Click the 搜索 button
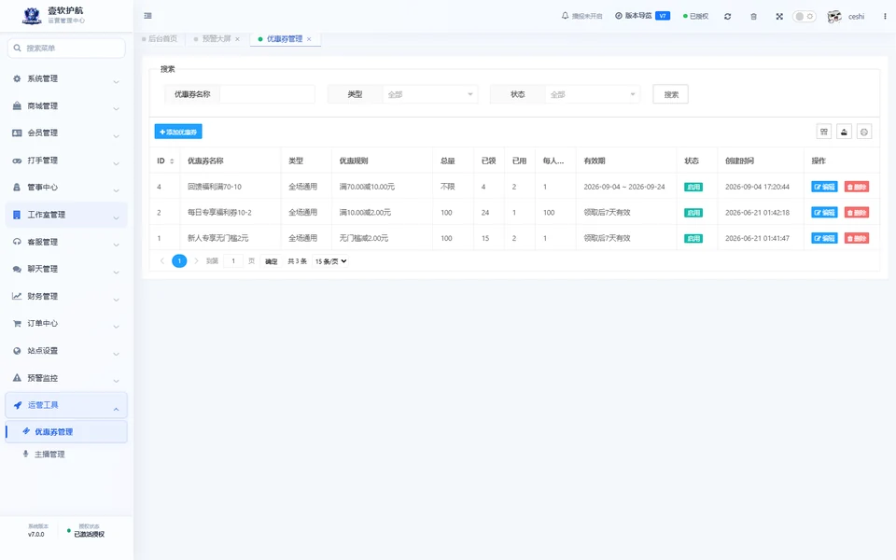Viewport: 896px width, 560px height. click(x=671, y=94)
